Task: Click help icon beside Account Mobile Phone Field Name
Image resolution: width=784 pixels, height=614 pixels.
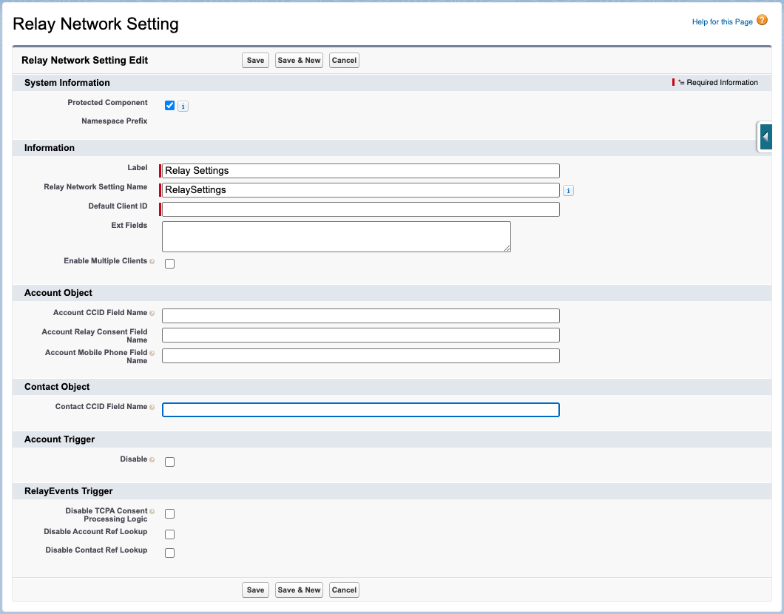Action: tap(152, 354)
